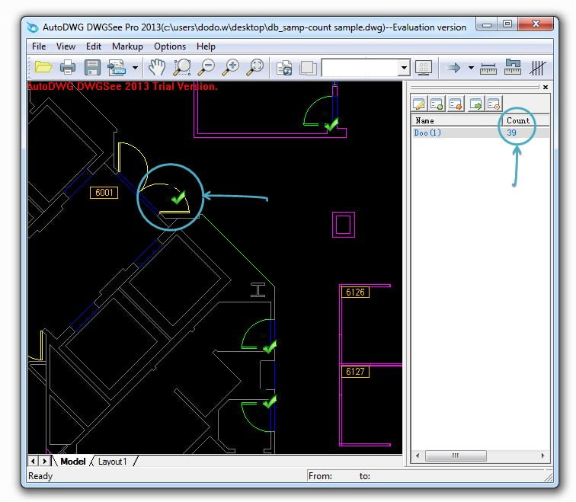576x502 pixels.
Task: Open the Markup menu
Action: click(x=127, y=46)
